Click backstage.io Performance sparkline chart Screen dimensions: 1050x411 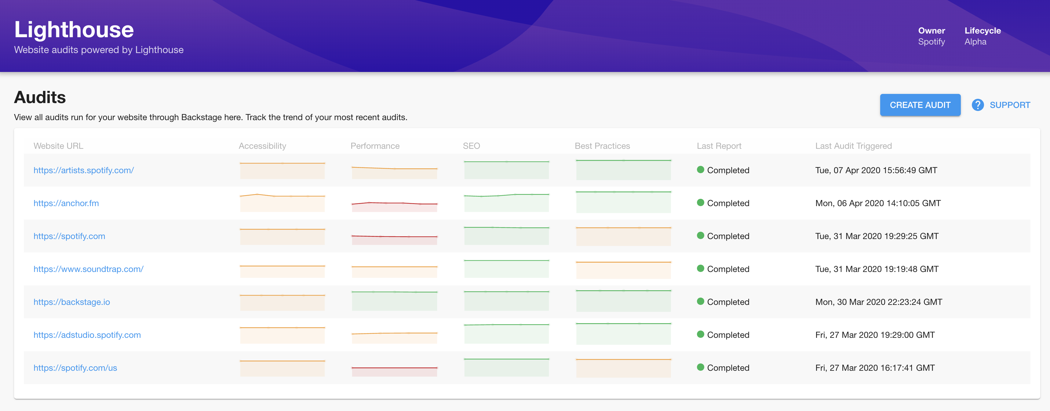tap(394, 301)
